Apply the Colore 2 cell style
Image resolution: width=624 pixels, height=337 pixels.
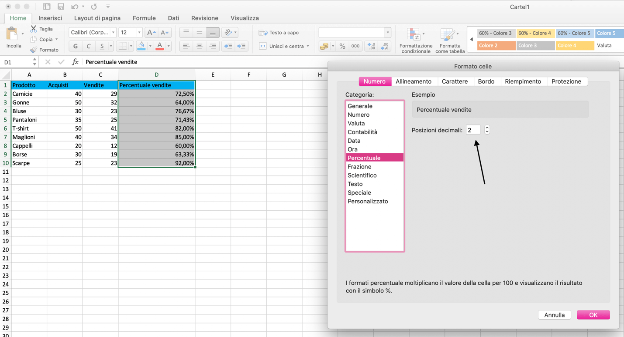[x=496, y=45]
